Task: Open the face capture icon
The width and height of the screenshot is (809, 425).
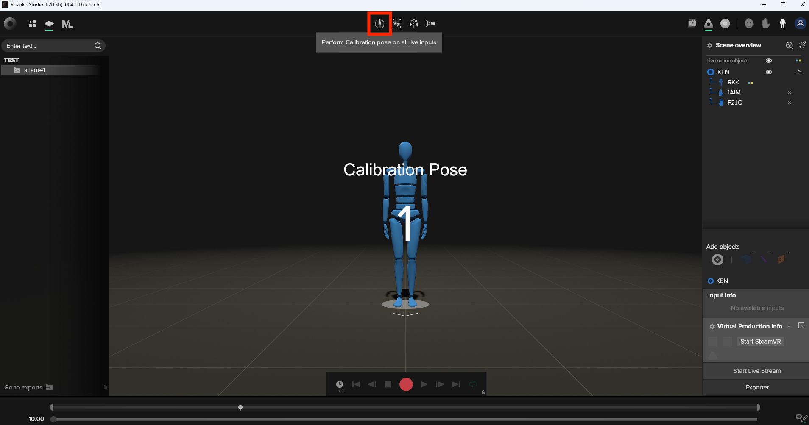Action: [749, 24]
